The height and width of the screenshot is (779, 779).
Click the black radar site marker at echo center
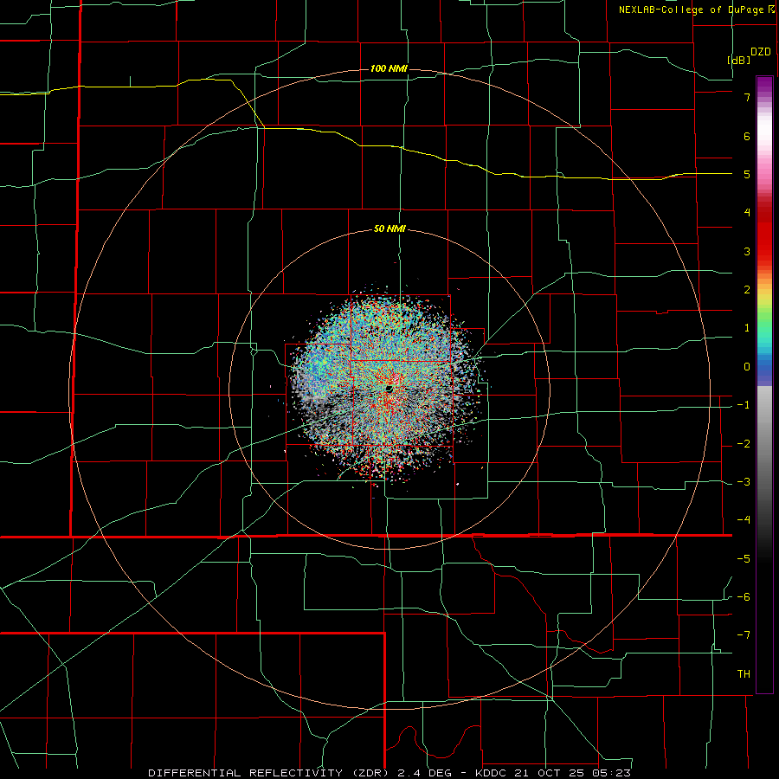(389, 389)
